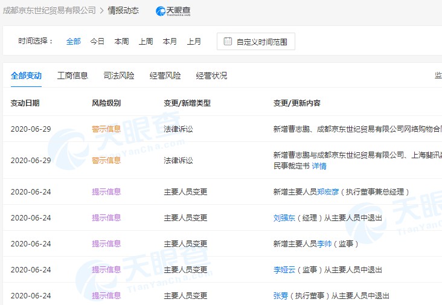Click 法律诉讼 in the 民事裁定书 row

pyautogui.click(x=179, y=161)
